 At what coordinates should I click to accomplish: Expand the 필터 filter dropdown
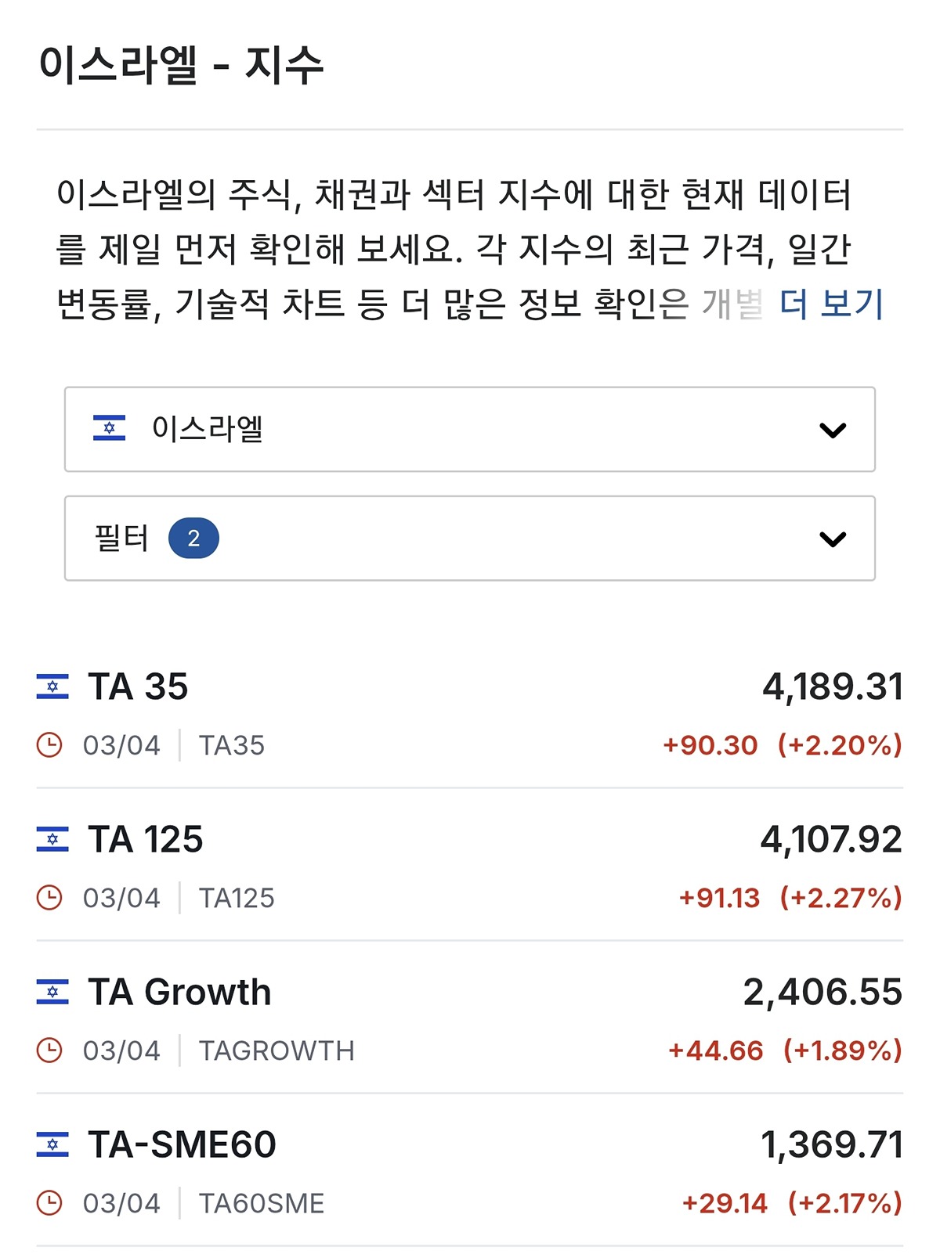(x=468, y=538)
